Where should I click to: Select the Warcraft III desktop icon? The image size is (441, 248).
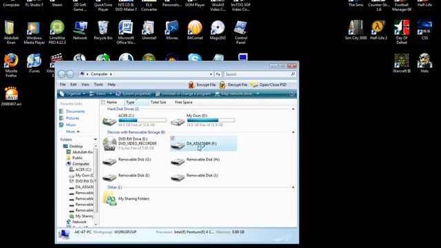[x=402, y=63]
